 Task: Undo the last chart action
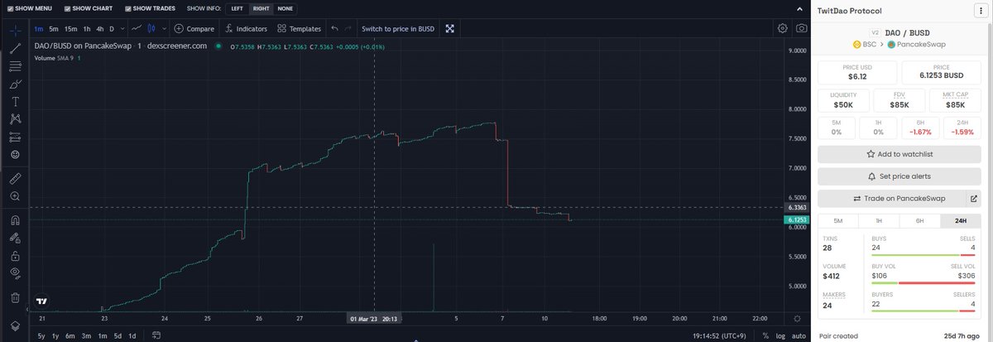[x=334, y=28]
